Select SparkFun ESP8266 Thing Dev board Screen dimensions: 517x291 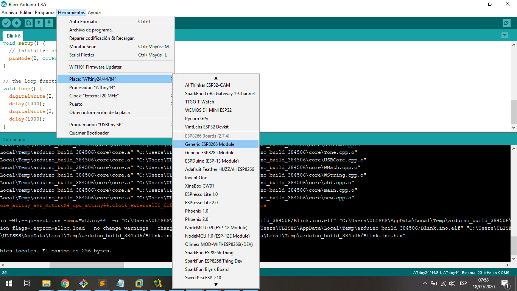pyautogui.click(x=216, y=261)
